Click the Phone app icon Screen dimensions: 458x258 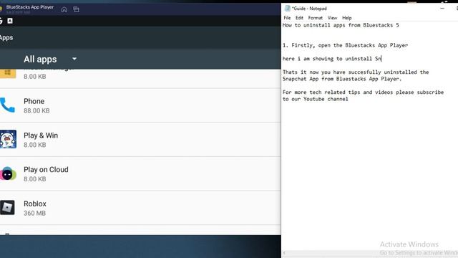(x=7, y=105)
